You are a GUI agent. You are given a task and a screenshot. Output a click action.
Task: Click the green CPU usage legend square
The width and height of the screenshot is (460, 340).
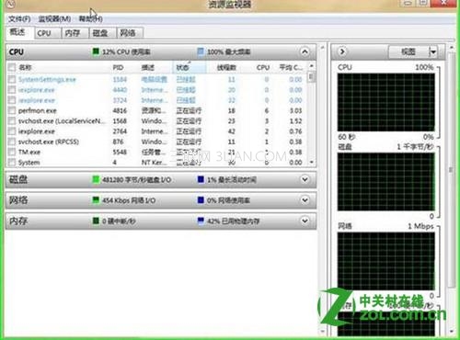96,51
